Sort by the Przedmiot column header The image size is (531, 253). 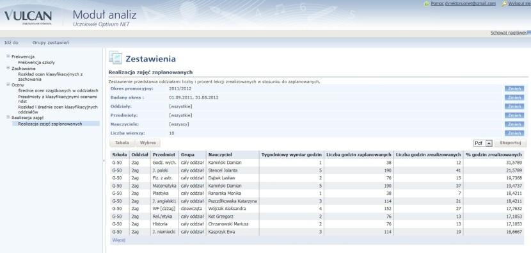tap(164, 154)
